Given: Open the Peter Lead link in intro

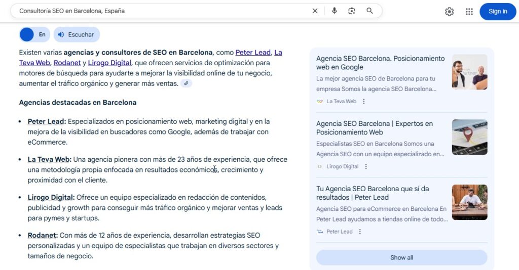Looking at the screenshot, I should pos(253,53).
